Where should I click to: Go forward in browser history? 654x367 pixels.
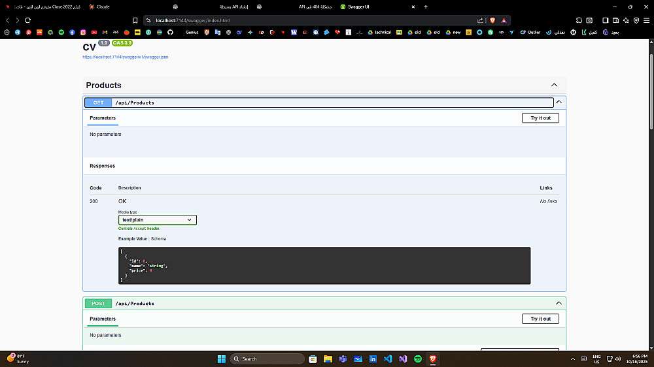click(x=18, y=20)
